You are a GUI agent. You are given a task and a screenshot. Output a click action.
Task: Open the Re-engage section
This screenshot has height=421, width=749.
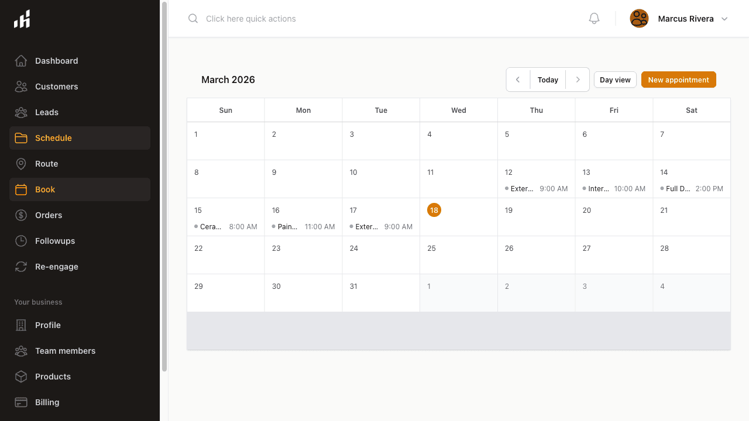pyautogui.click(x=56, y=267)
